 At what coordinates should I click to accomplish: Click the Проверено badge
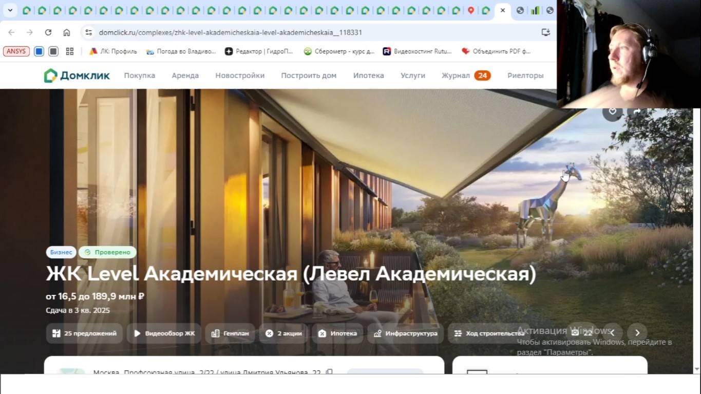click(x=107, y=252)
